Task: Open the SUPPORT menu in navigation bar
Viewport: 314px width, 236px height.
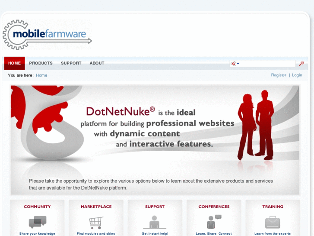Action: click(71, 63)
